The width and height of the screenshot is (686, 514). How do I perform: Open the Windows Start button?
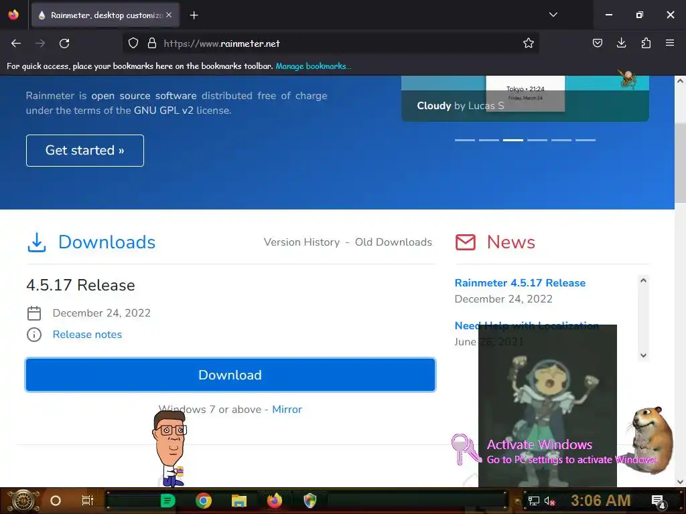click(x=23, y=501)
